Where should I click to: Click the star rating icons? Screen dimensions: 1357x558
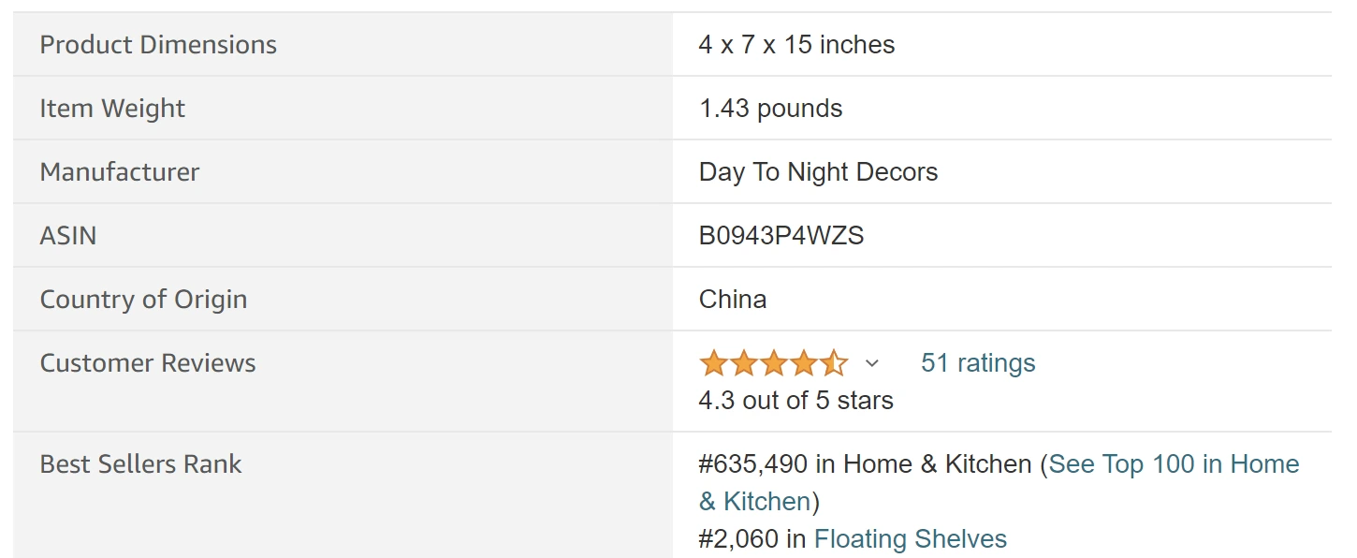(x=773, y=362)
